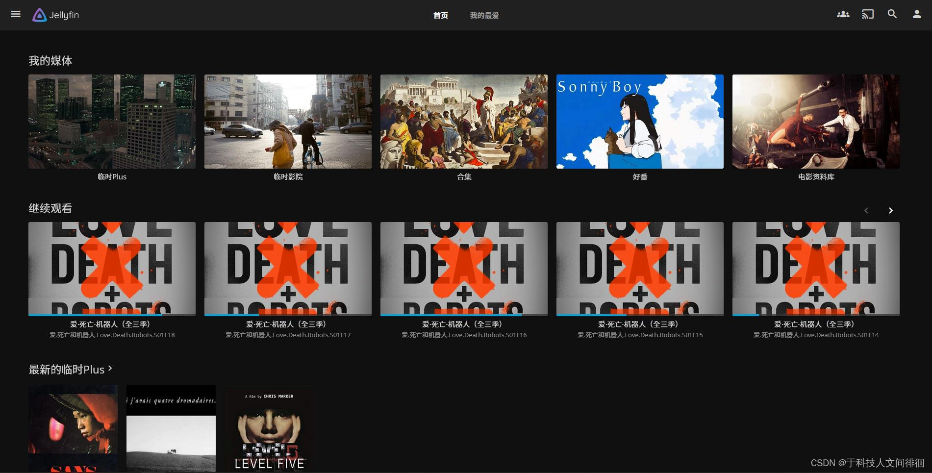Click the 合集 library label
Screen dimensions: 932x473
tap(464, 176)
